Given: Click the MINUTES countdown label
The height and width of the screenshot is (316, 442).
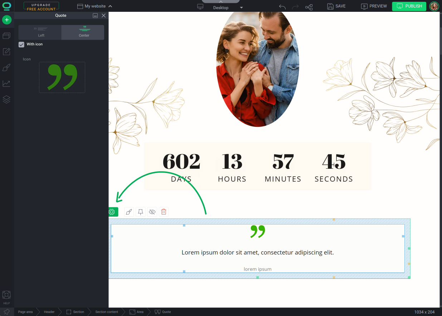Looking at the screenshot, I should [283, 179].
